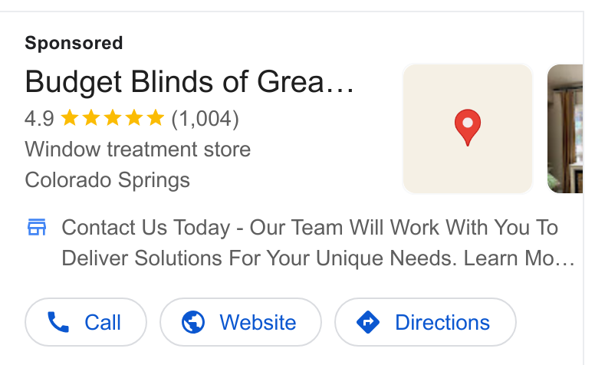Click the middle gold rating star
This screenshot has width=595, height=365.
click(x=113, y=117)
